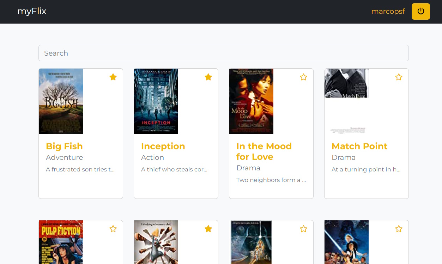Click the Inception movie poster

[156, 101]
